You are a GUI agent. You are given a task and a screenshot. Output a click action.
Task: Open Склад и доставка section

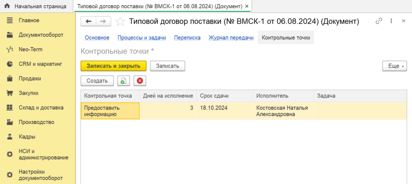pos(41,107)
